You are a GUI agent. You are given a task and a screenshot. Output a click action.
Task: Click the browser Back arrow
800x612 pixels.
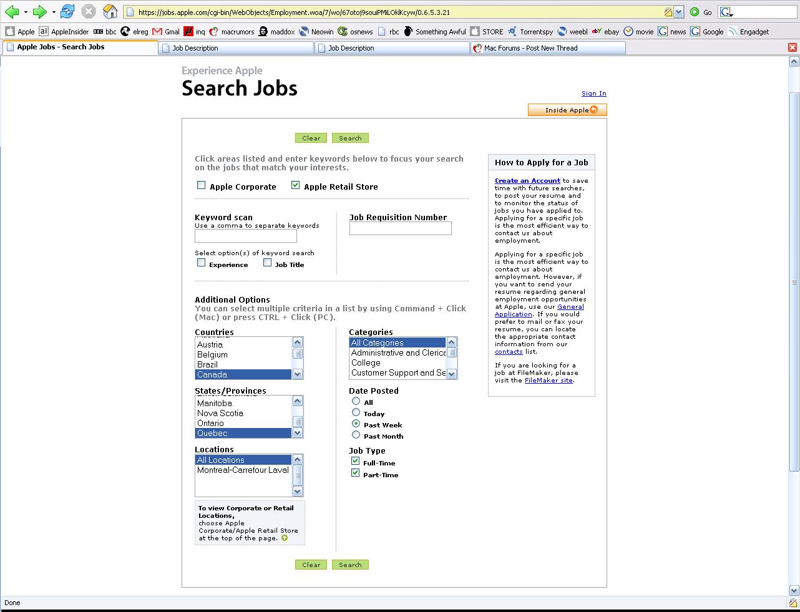[x=11, y=11]
